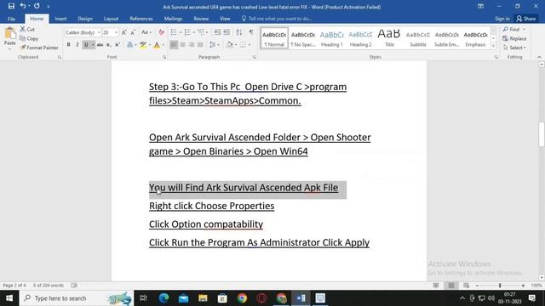Decrease paragraph indent
This screenshot has width=545, height=306.
217,32
